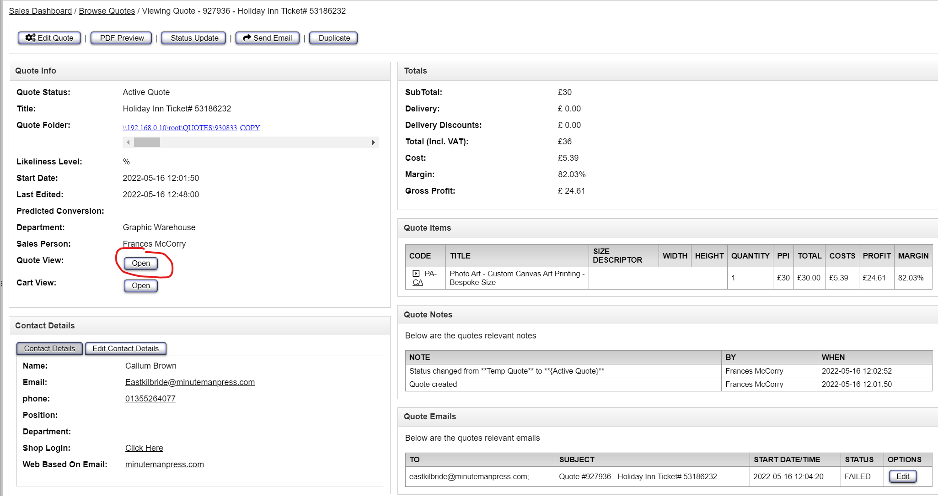The width and height of the screenshot is (938, 496).
Task: Click the Photo Art item title cell
Action: click(x=517, y=278)
